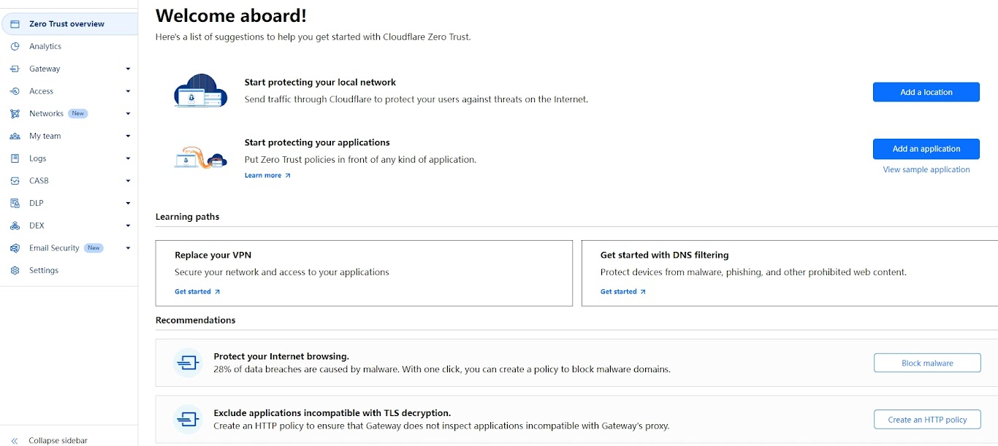998x446 pixels.
Task: Click Start protecting your local network heading
Action: (320, 82)
